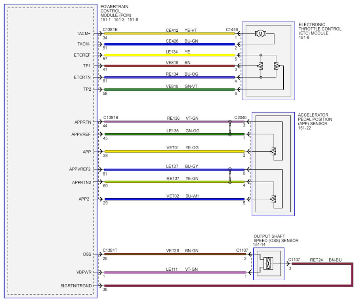Click twisted pair marker on RE136 wire
The image size is (357, 302).
[x=230, y=128]
